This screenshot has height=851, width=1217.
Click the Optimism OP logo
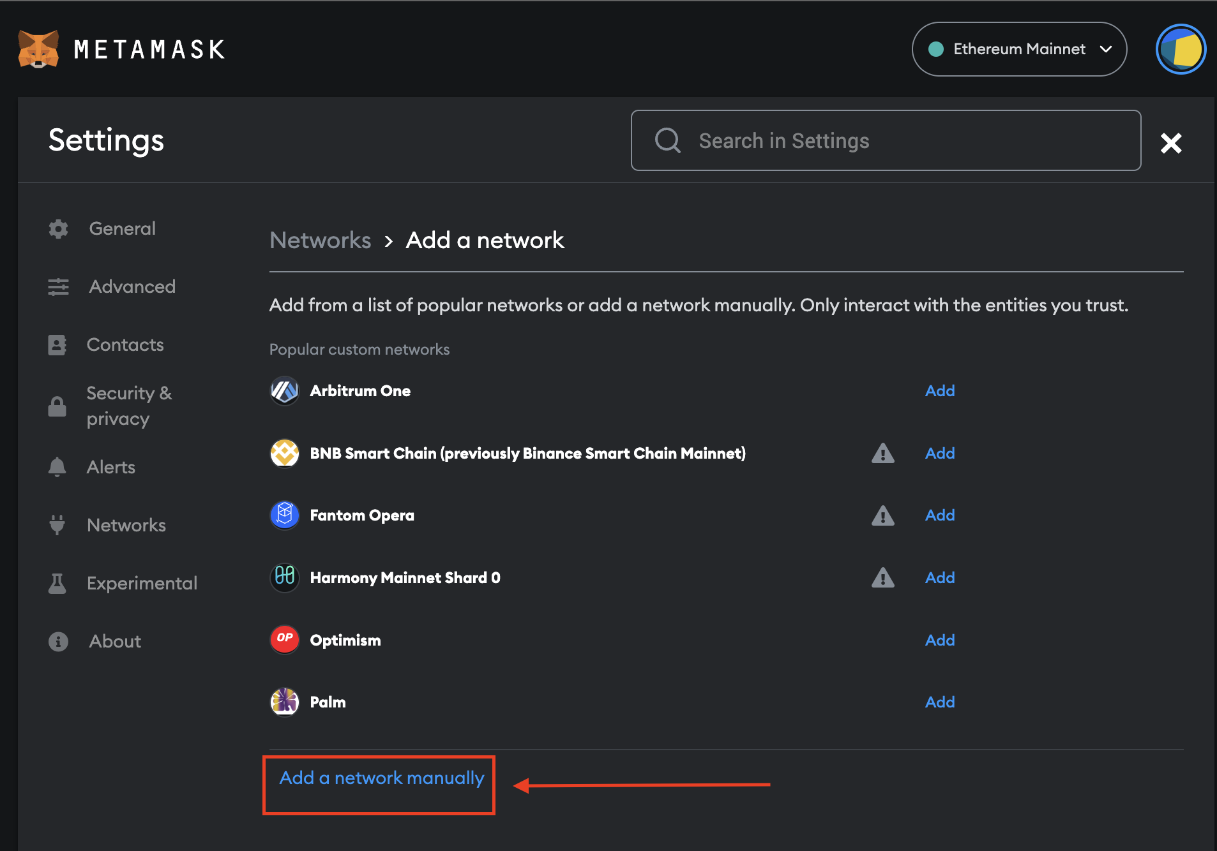point(285,639)
